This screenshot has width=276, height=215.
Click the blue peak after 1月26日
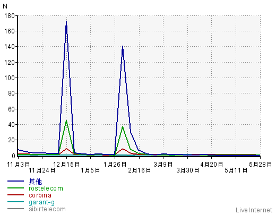[x=123, y=47]
